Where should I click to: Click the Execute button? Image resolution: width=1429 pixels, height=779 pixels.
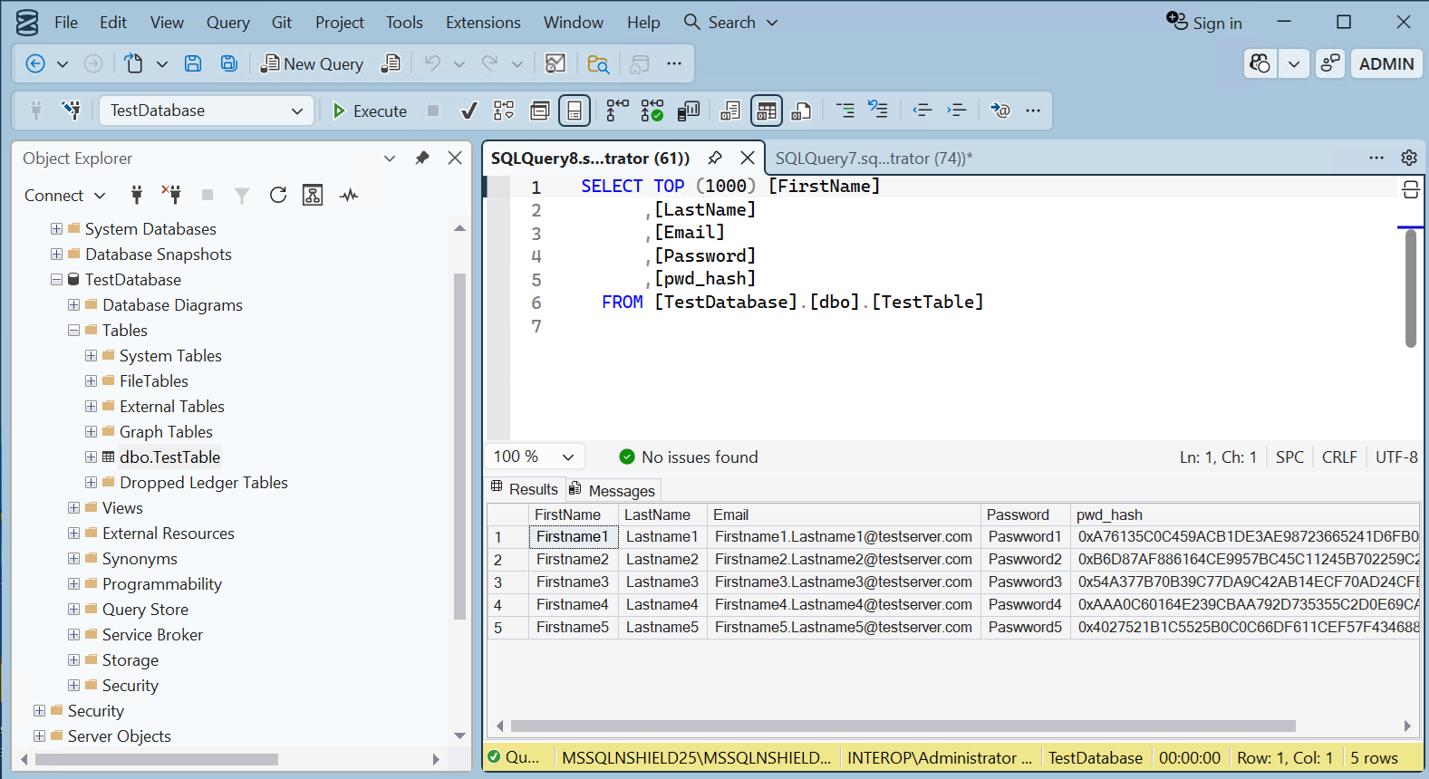(369, 111)
